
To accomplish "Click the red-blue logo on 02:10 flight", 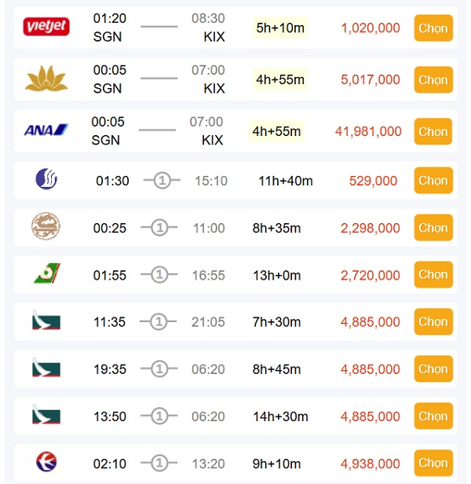I will coord(46,463).
